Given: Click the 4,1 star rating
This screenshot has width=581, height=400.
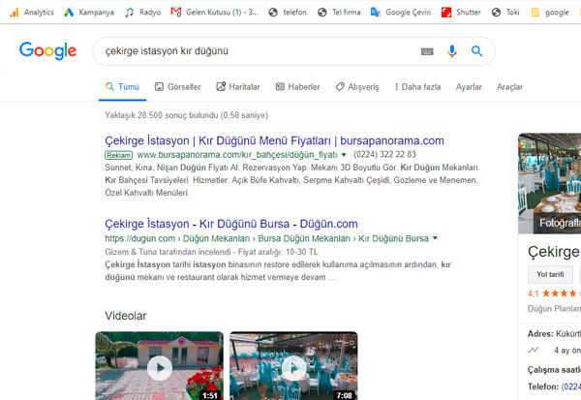Looking at the screenshot, I should 553,293.
